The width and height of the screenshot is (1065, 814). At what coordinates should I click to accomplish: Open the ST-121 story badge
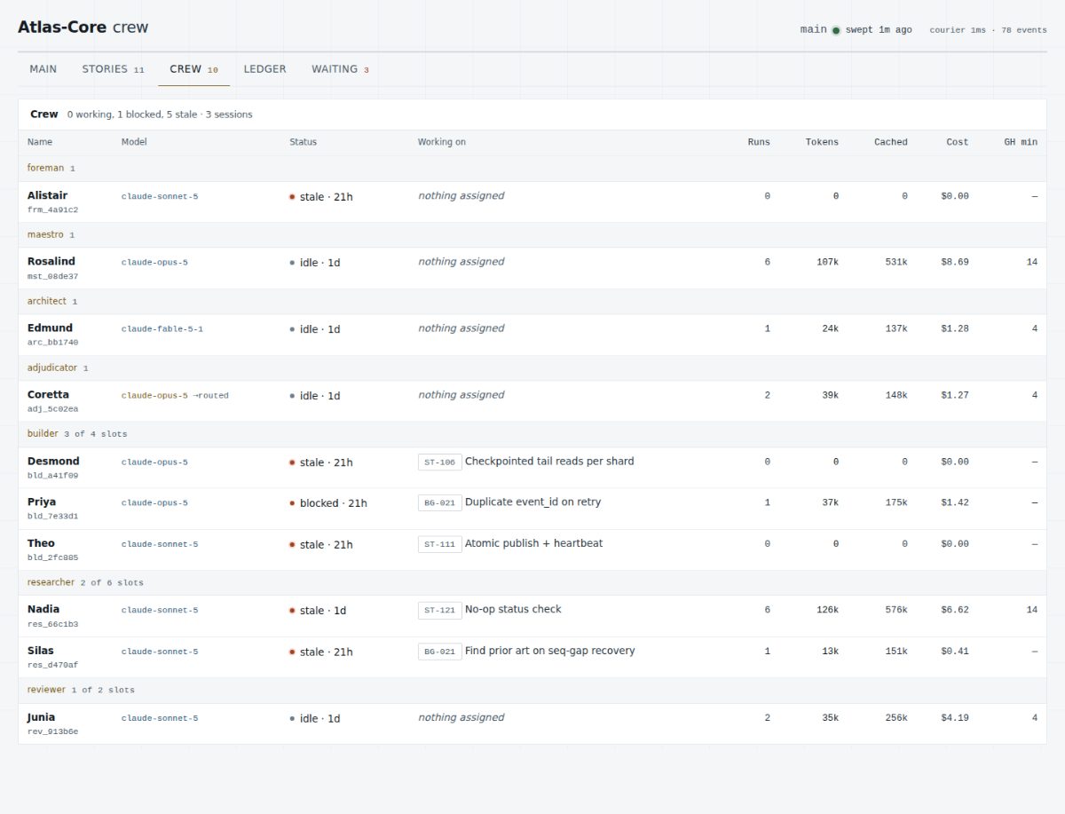click(x=439, y=610)
